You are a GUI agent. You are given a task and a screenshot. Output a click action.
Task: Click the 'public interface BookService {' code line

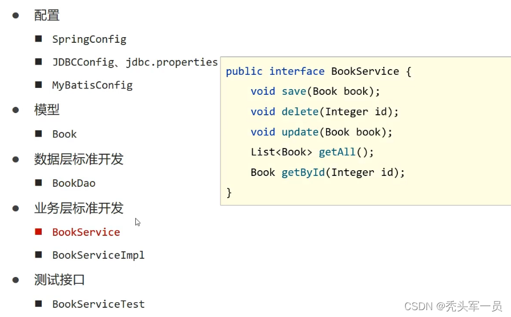[x=319, y=71]
